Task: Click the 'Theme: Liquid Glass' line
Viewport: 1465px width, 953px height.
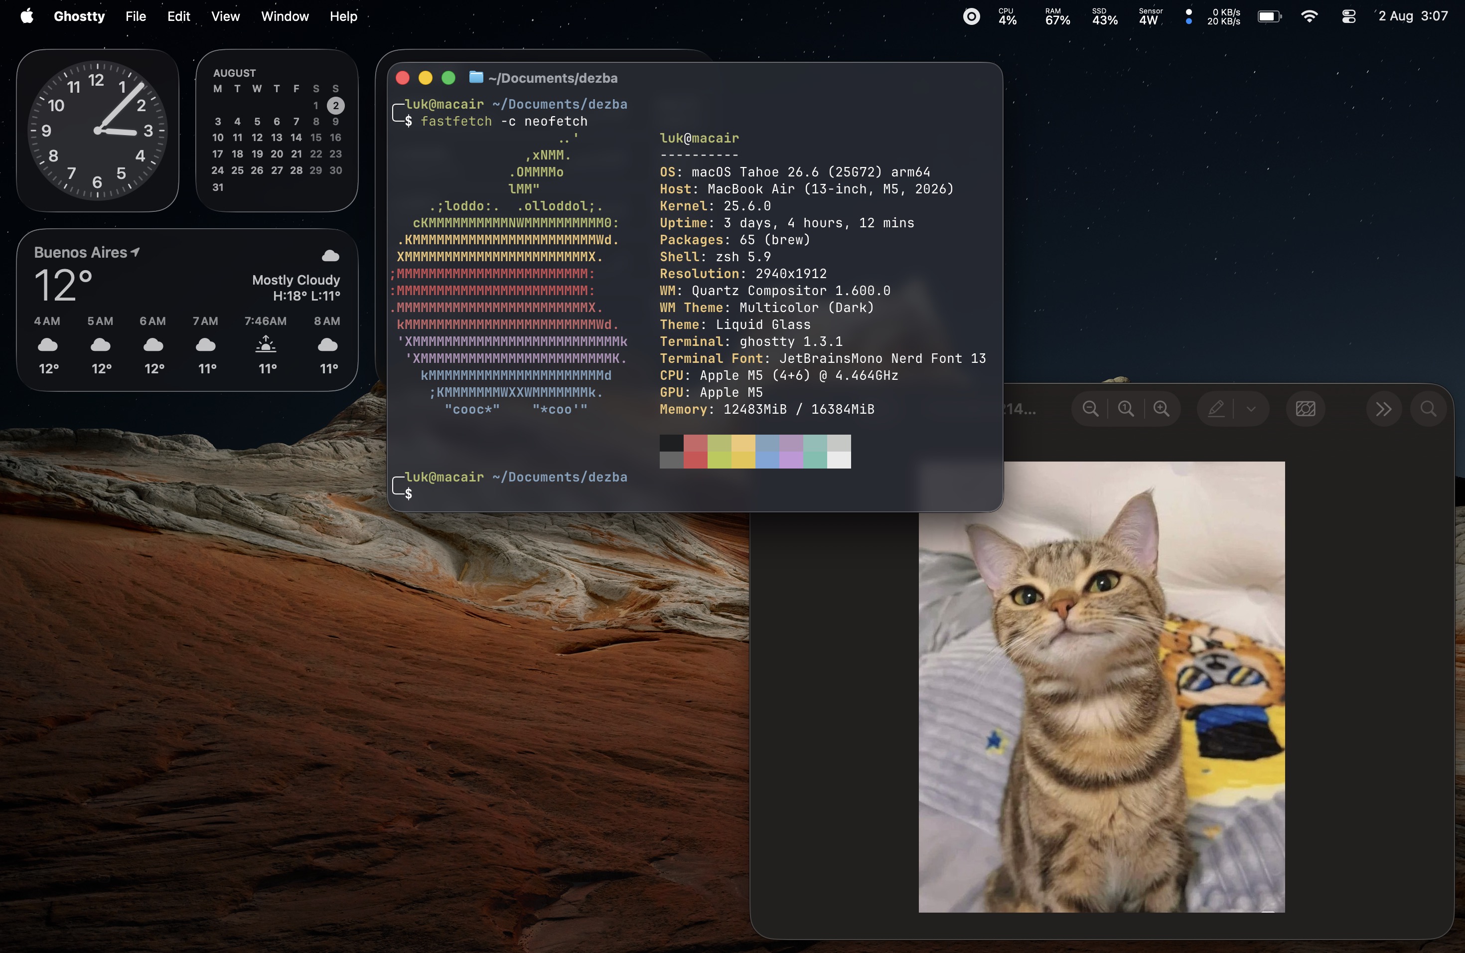Action: click(x=735, y=324)
